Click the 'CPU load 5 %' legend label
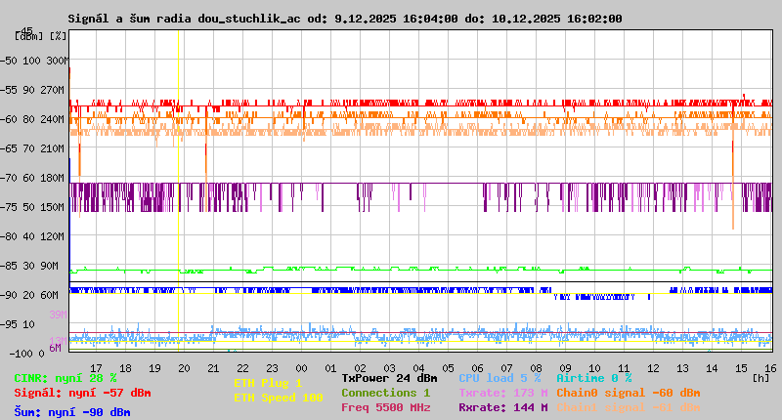 click(x=500, y=378)
